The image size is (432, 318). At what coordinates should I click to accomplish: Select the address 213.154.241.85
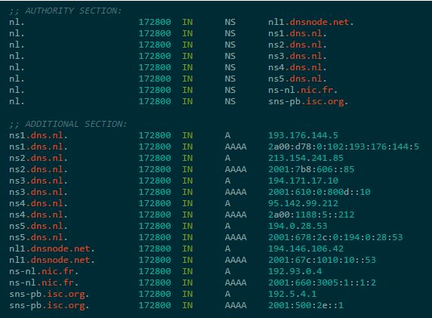tap(306, 158)
